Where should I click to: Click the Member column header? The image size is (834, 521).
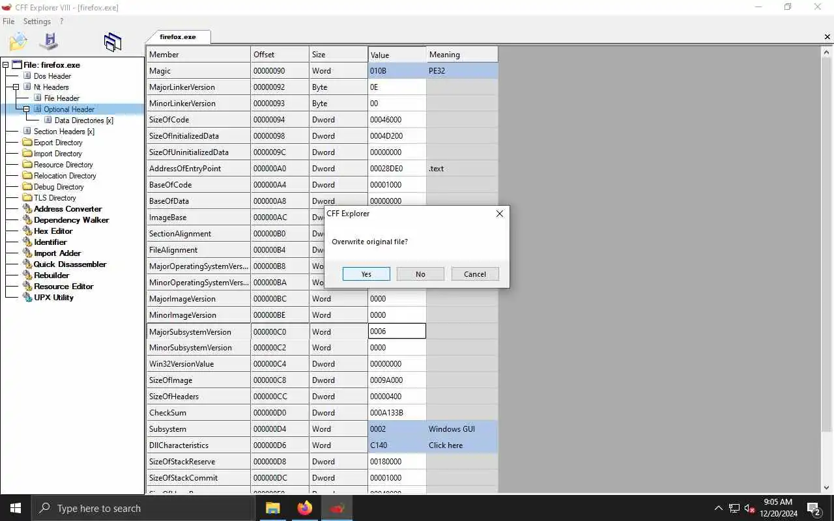[x=199, y=55]
